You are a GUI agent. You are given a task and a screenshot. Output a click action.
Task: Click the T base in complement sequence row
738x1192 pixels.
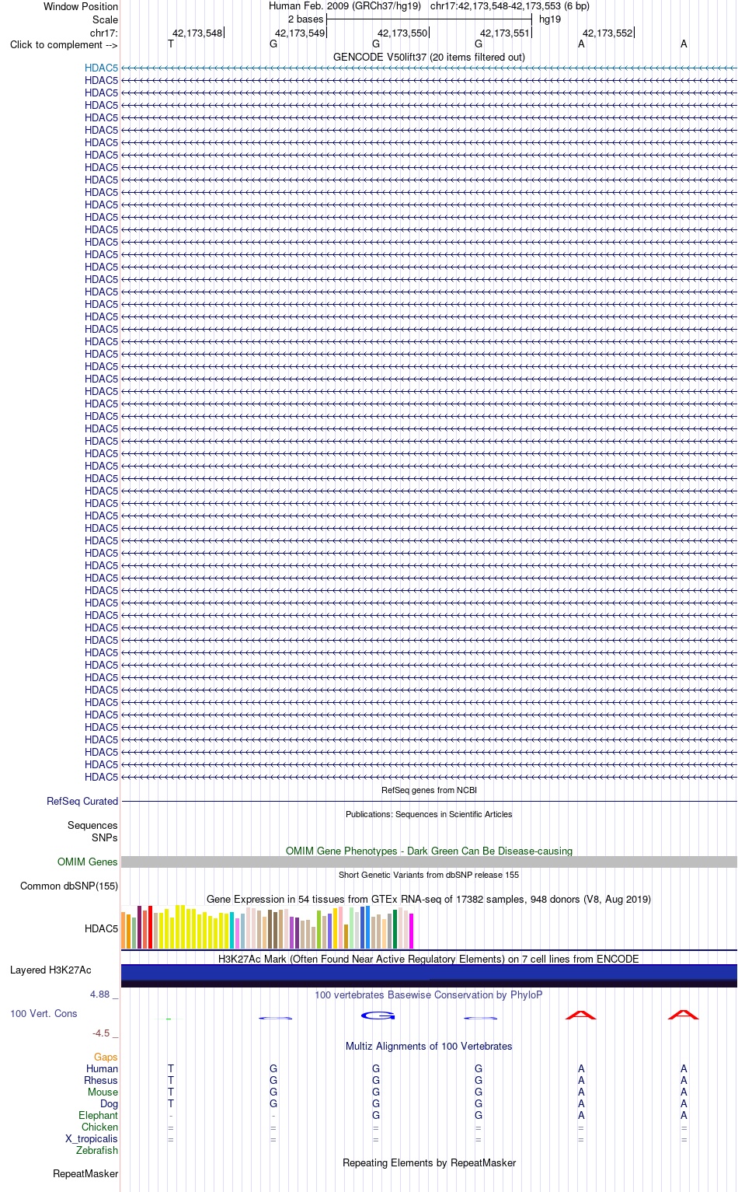click(x=171, y=44)
